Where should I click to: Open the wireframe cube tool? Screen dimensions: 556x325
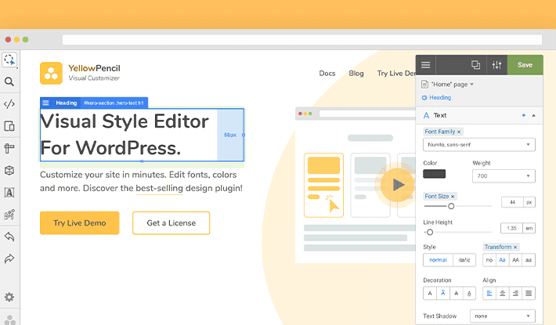click(x=9, y=171)
